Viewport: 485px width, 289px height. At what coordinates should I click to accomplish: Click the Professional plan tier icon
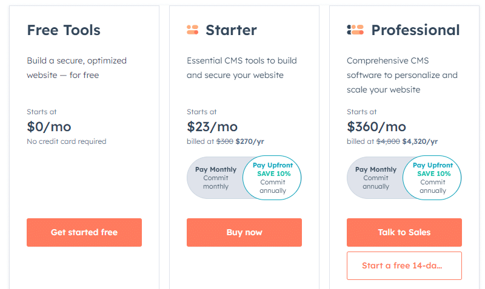(355, 30)
